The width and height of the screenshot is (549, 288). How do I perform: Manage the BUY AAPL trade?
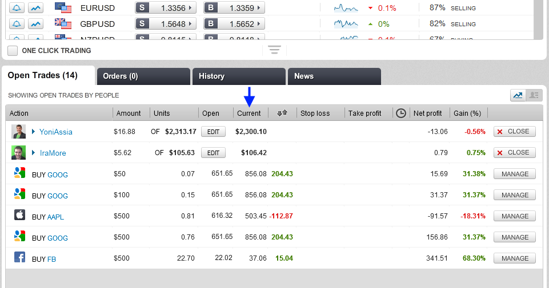(x=515, y=216)
